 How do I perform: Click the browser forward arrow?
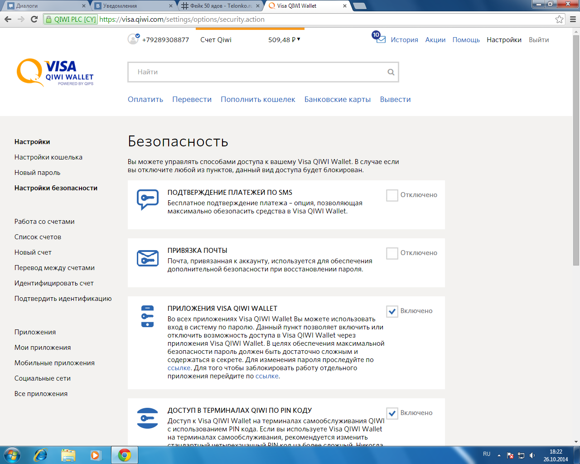(21, 19)
